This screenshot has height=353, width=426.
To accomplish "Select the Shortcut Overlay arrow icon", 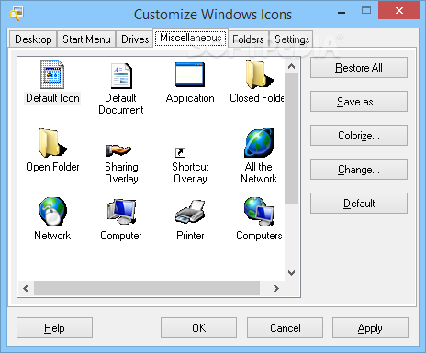I will [x=180, y=152].
